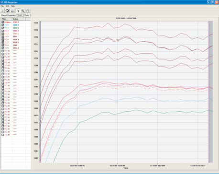Screen dimensions: 219x174
Task: Open the File menu
Action: click(2, 6)
